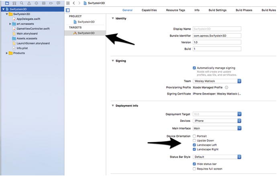Open the Status Bar Style dropdown
277x176 pixels.
point(217,157)
